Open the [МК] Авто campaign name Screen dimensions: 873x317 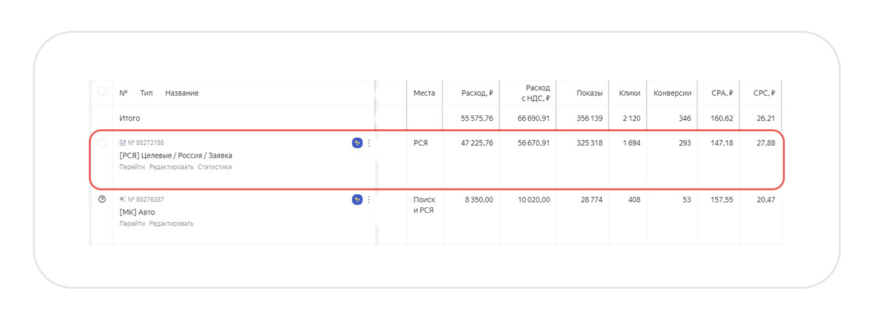click(137, 212)
